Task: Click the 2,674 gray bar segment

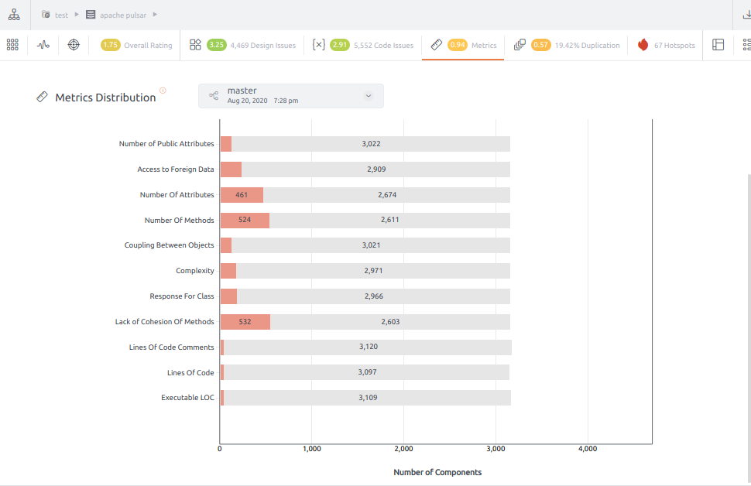Action: pyautogui.click(x=387, y=195)
